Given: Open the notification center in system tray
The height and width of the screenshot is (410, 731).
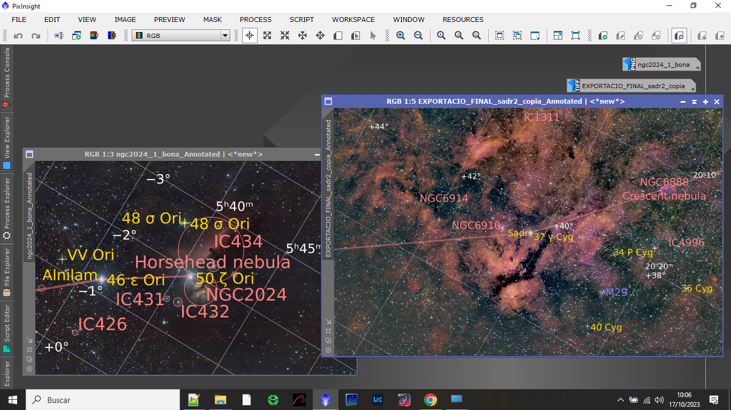Looking at the screenshot, I should click(713, 400).
